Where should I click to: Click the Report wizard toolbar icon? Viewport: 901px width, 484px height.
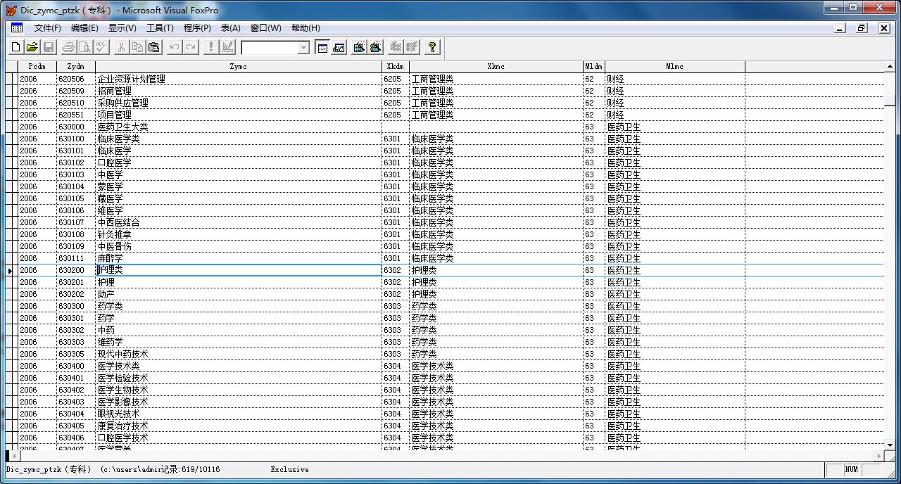tap(376, 47)
